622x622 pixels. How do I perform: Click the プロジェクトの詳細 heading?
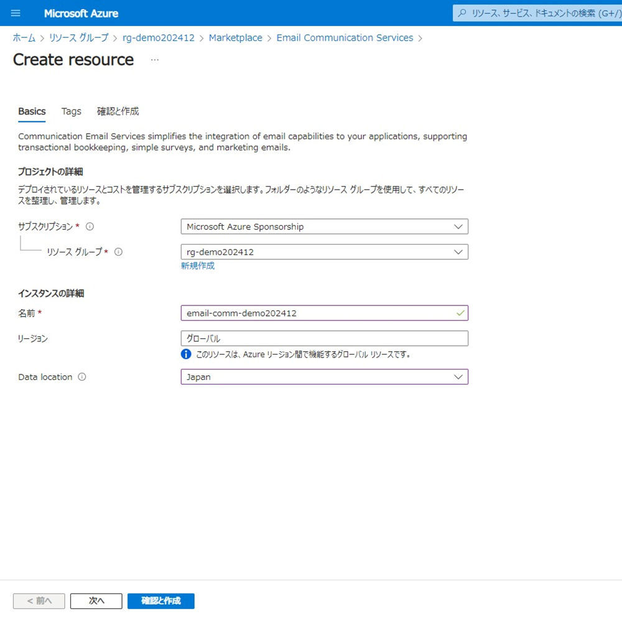point(50,172)
